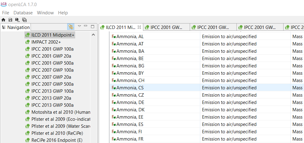The width and height of the screenshot is (304, 143).
Task: Click the Home toolbar icon
Action: pos(3,20)
